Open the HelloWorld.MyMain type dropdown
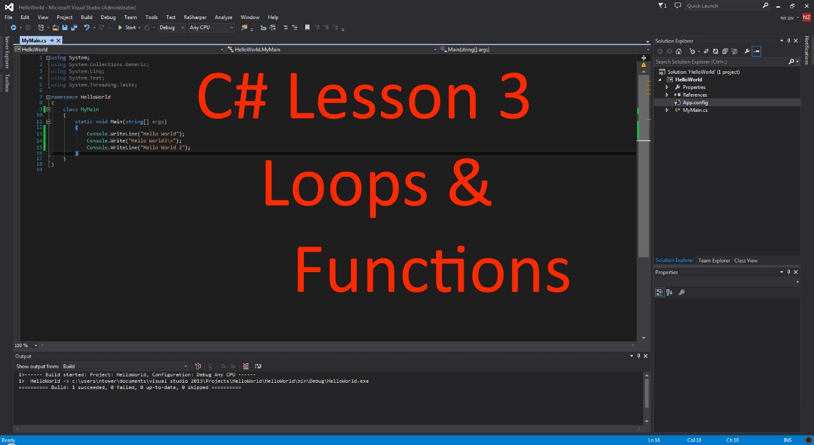The height and width of the screenshot is (445, 814). pos(331,49)
